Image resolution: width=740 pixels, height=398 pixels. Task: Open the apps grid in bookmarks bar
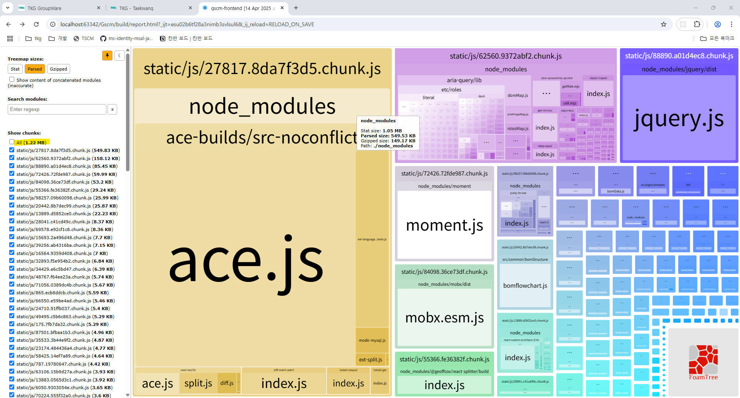(10, 39)
